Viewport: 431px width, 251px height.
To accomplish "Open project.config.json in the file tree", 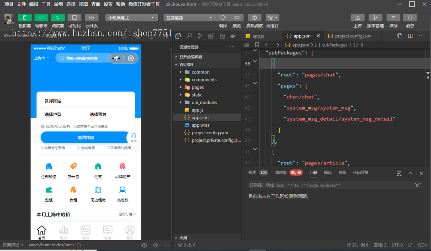I will pyautogui.click(x=207, y=133).
